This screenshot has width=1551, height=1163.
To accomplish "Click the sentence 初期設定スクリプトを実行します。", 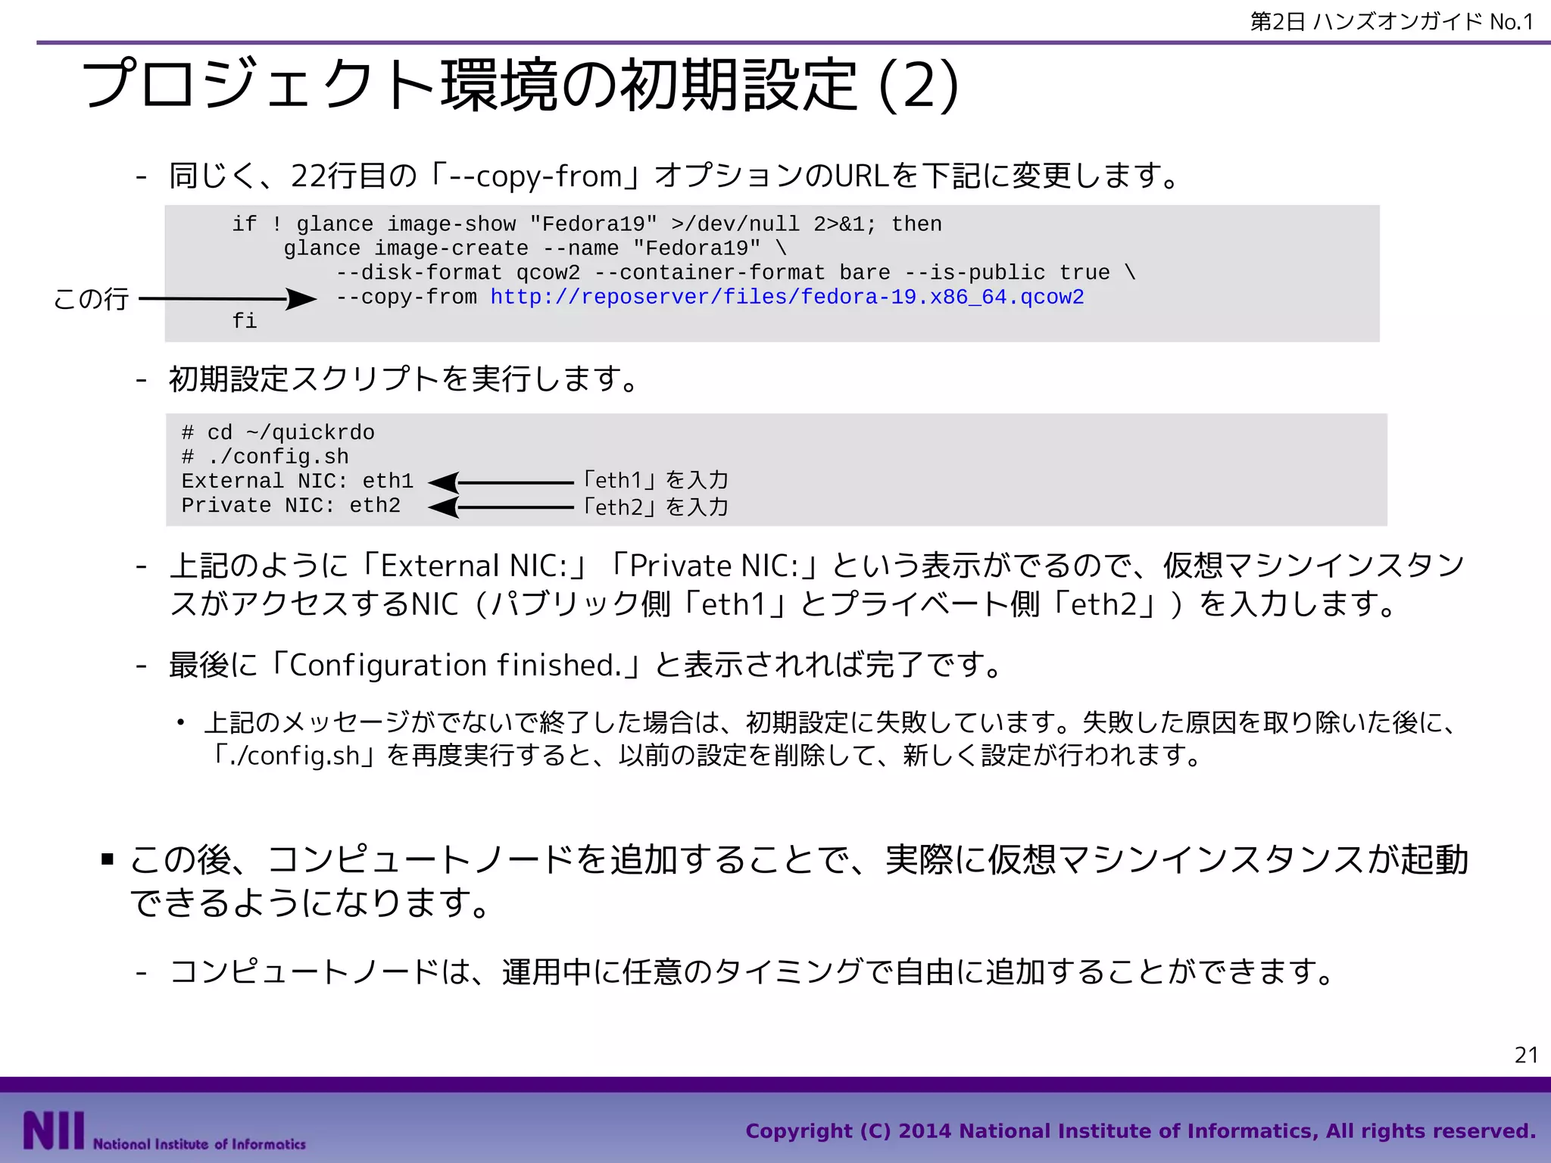I will tap(405, 379).
